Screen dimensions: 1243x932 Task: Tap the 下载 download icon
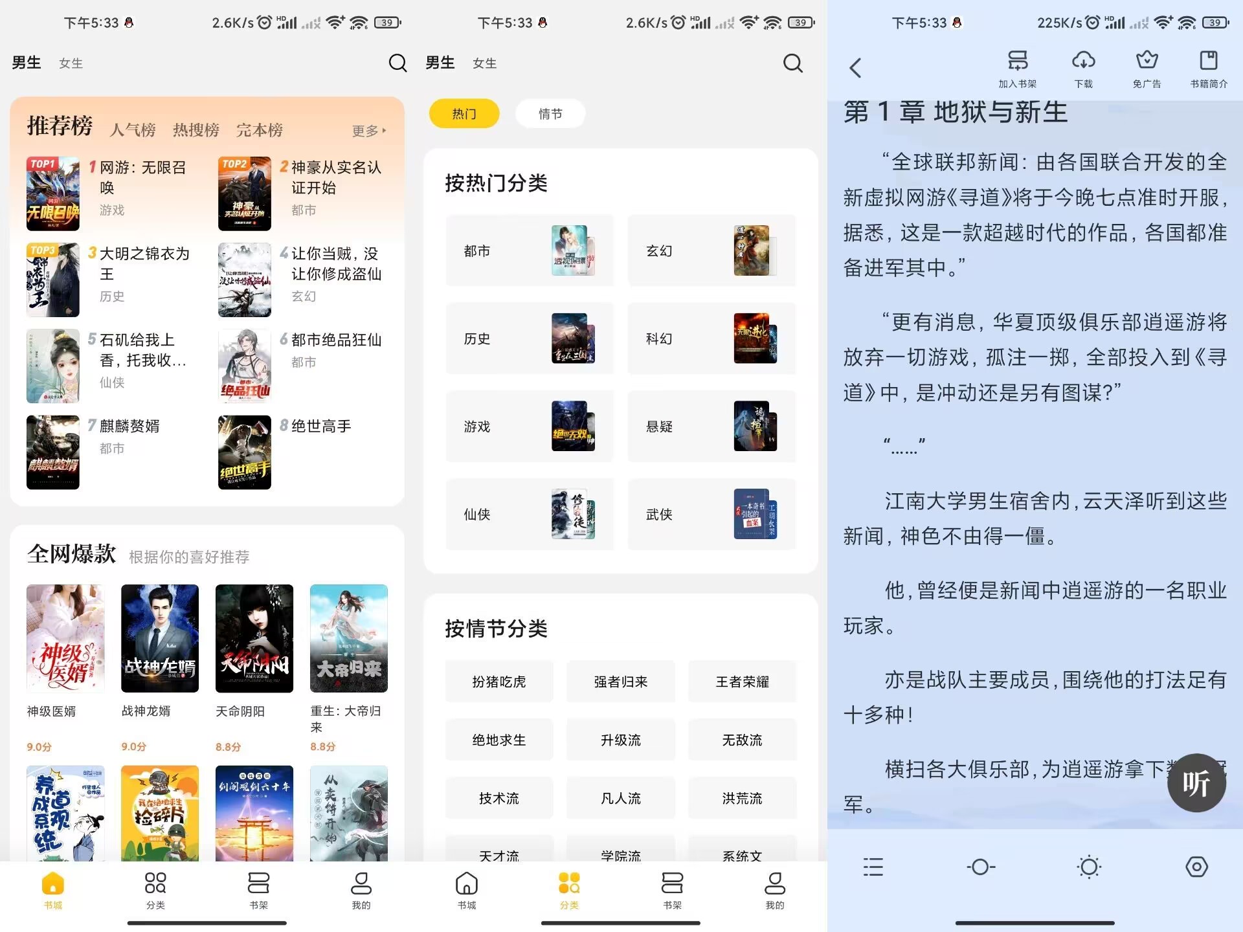(x=1083, y=67)
